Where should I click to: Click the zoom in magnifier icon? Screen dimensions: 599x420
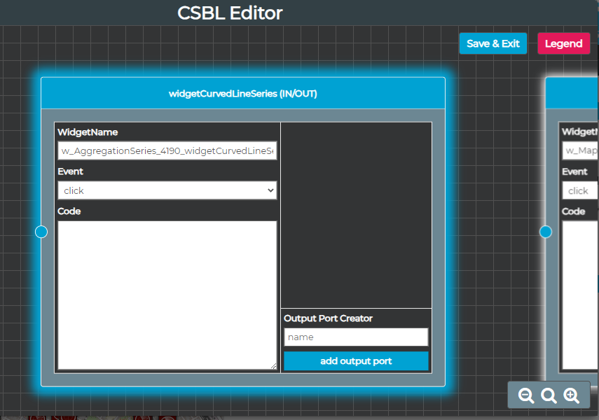[x=572, y=395]
